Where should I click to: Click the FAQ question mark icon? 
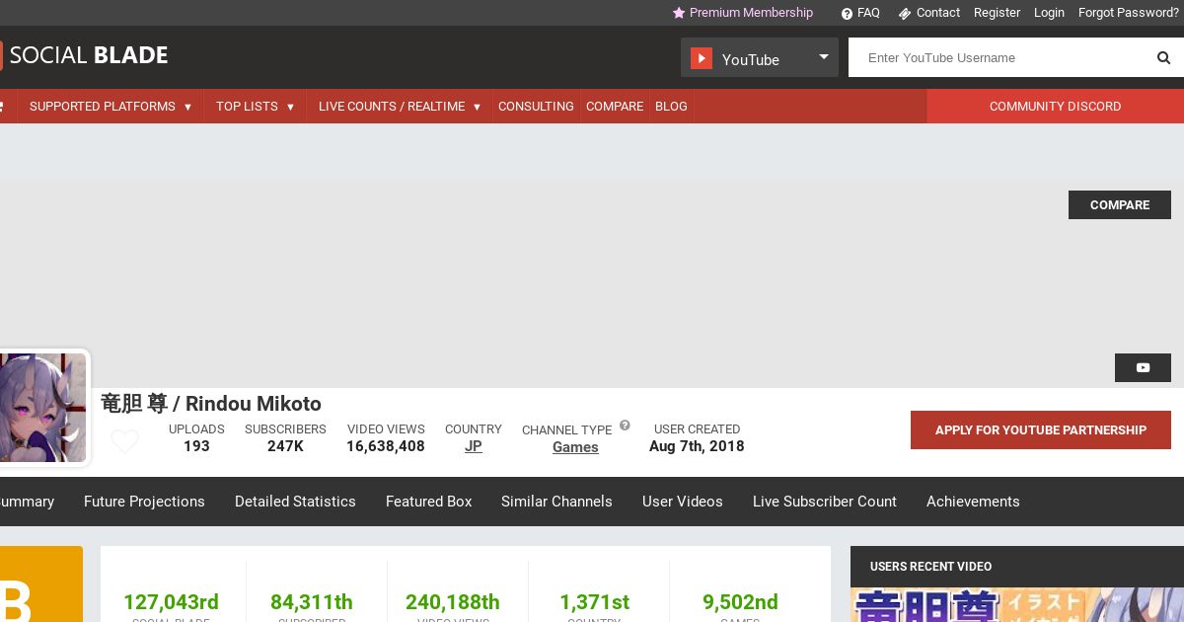[x=847, y=14]
